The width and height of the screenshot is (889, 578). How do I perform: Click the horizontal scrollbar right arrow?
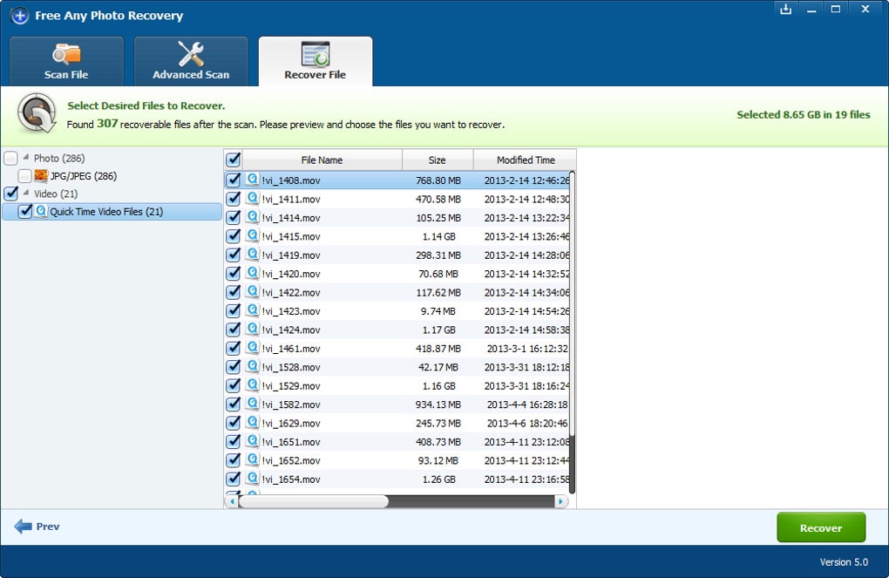click(x=560, y=501)
